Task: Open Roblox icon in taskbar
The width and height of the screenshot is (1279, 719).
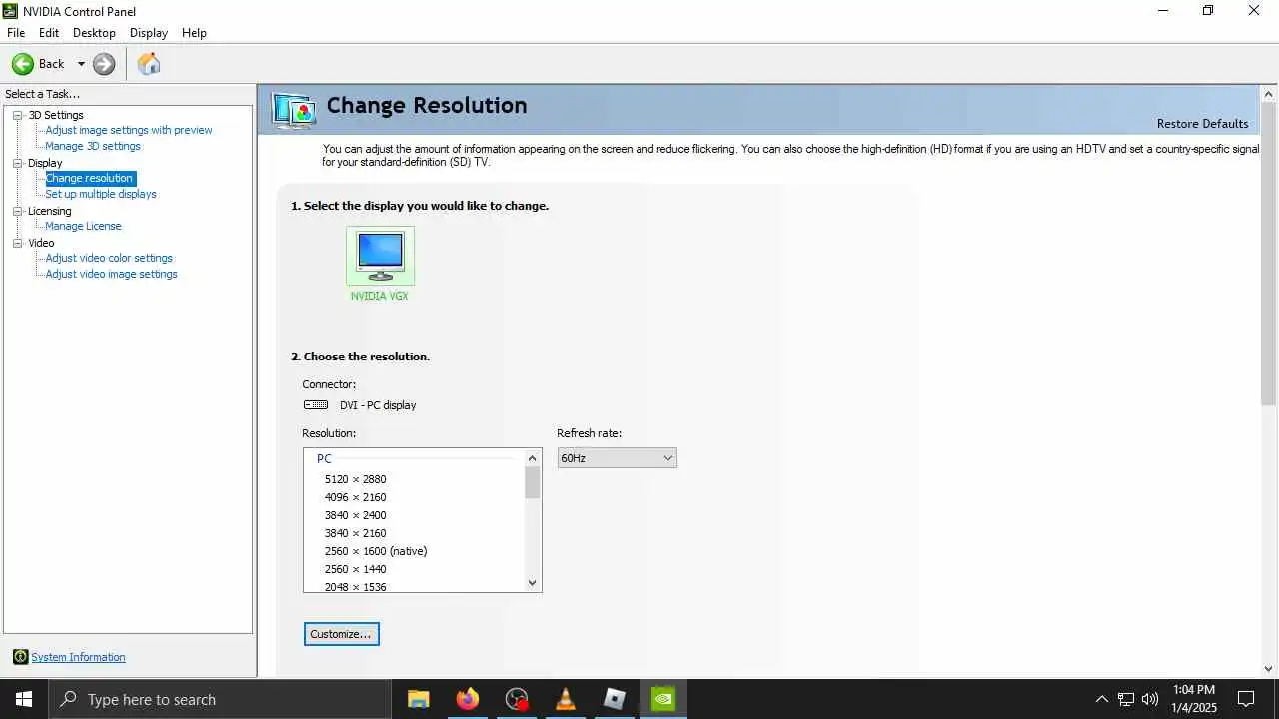Action: tap(615, 699)
